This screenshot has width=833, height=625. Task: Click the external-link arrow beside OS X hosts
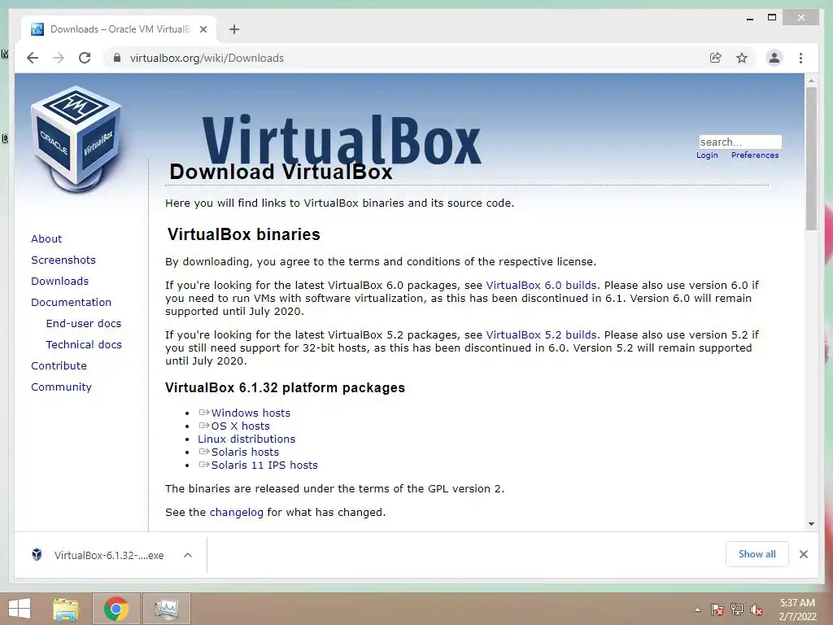pyautogui.click(x=204, y=425)
